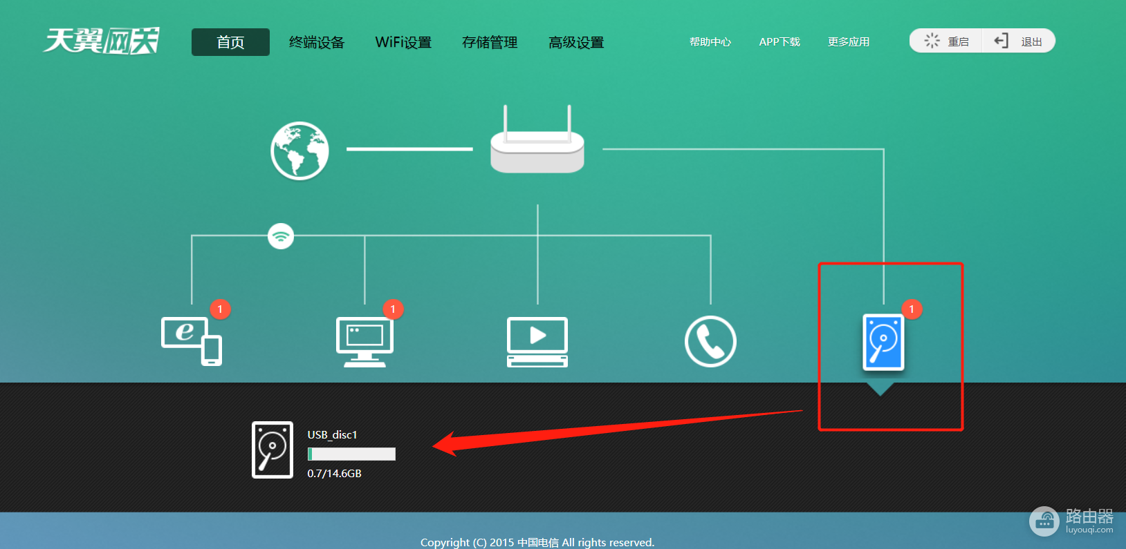Select the blue USB storage disk icon
Image resolution: width=1126 pixels, height=549 pixels.
point(883,342)
